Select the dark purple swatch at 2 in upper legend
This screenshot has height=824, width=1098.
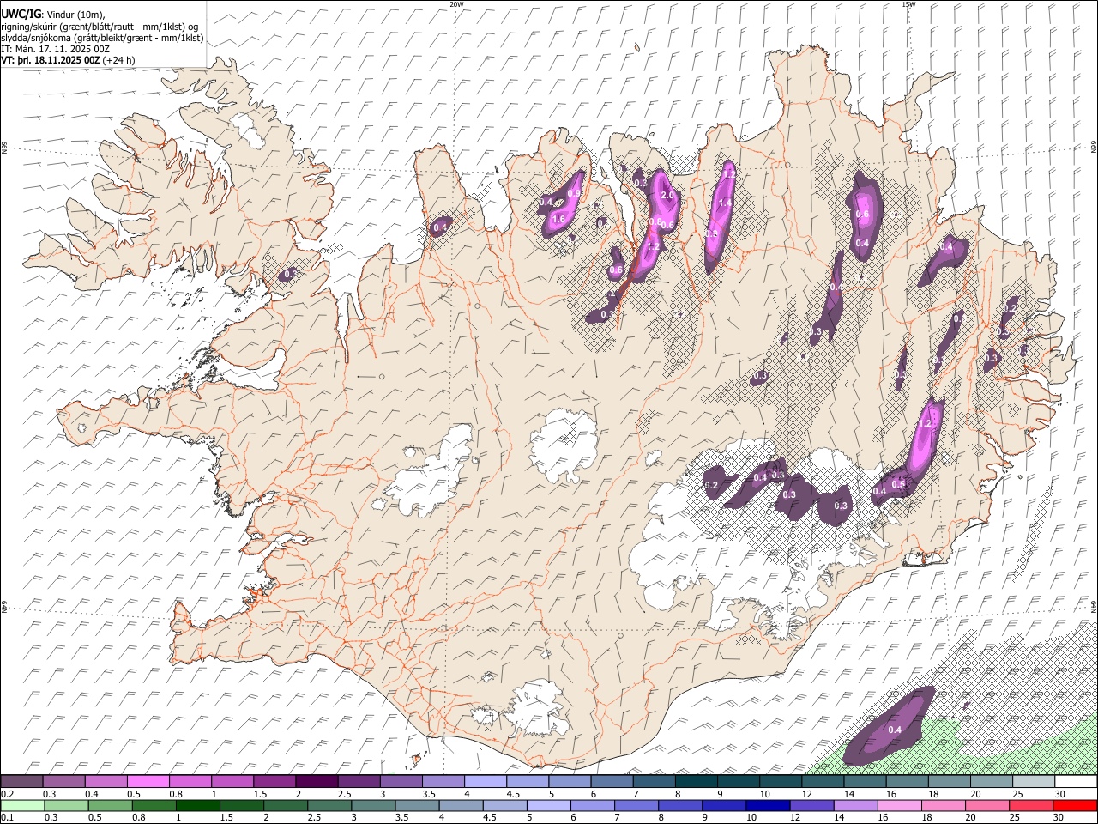(316, 782)
